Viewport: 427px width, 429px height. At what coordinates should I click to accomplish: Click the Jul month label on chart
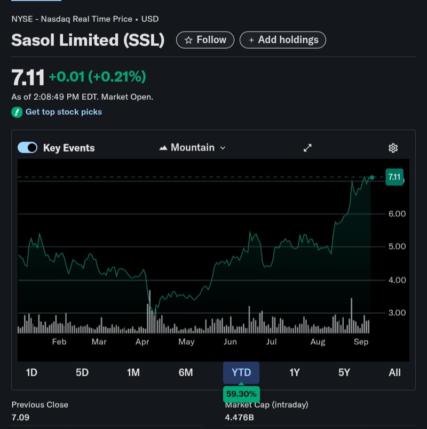click(x=271, y=341)
